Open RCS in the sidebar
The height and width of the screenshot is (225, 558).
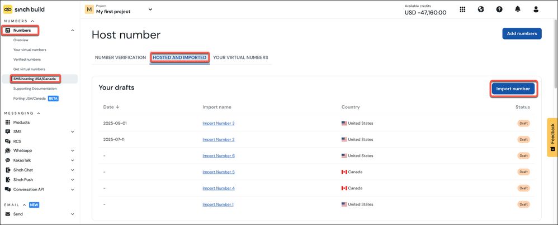[x=17, y=141]
